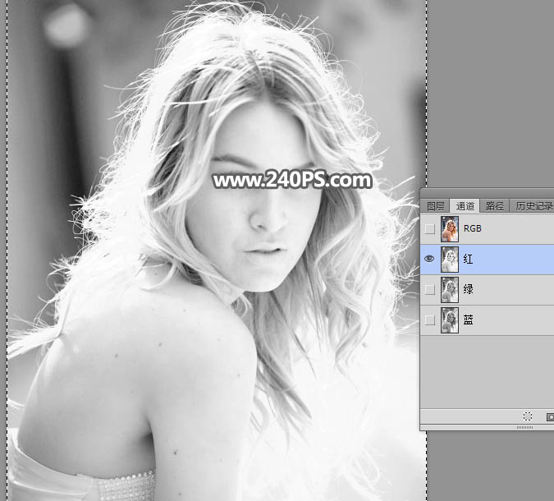Select the 通道 (Channels) tab
This screenshot has width=554, height=501.
pos(465,206)
